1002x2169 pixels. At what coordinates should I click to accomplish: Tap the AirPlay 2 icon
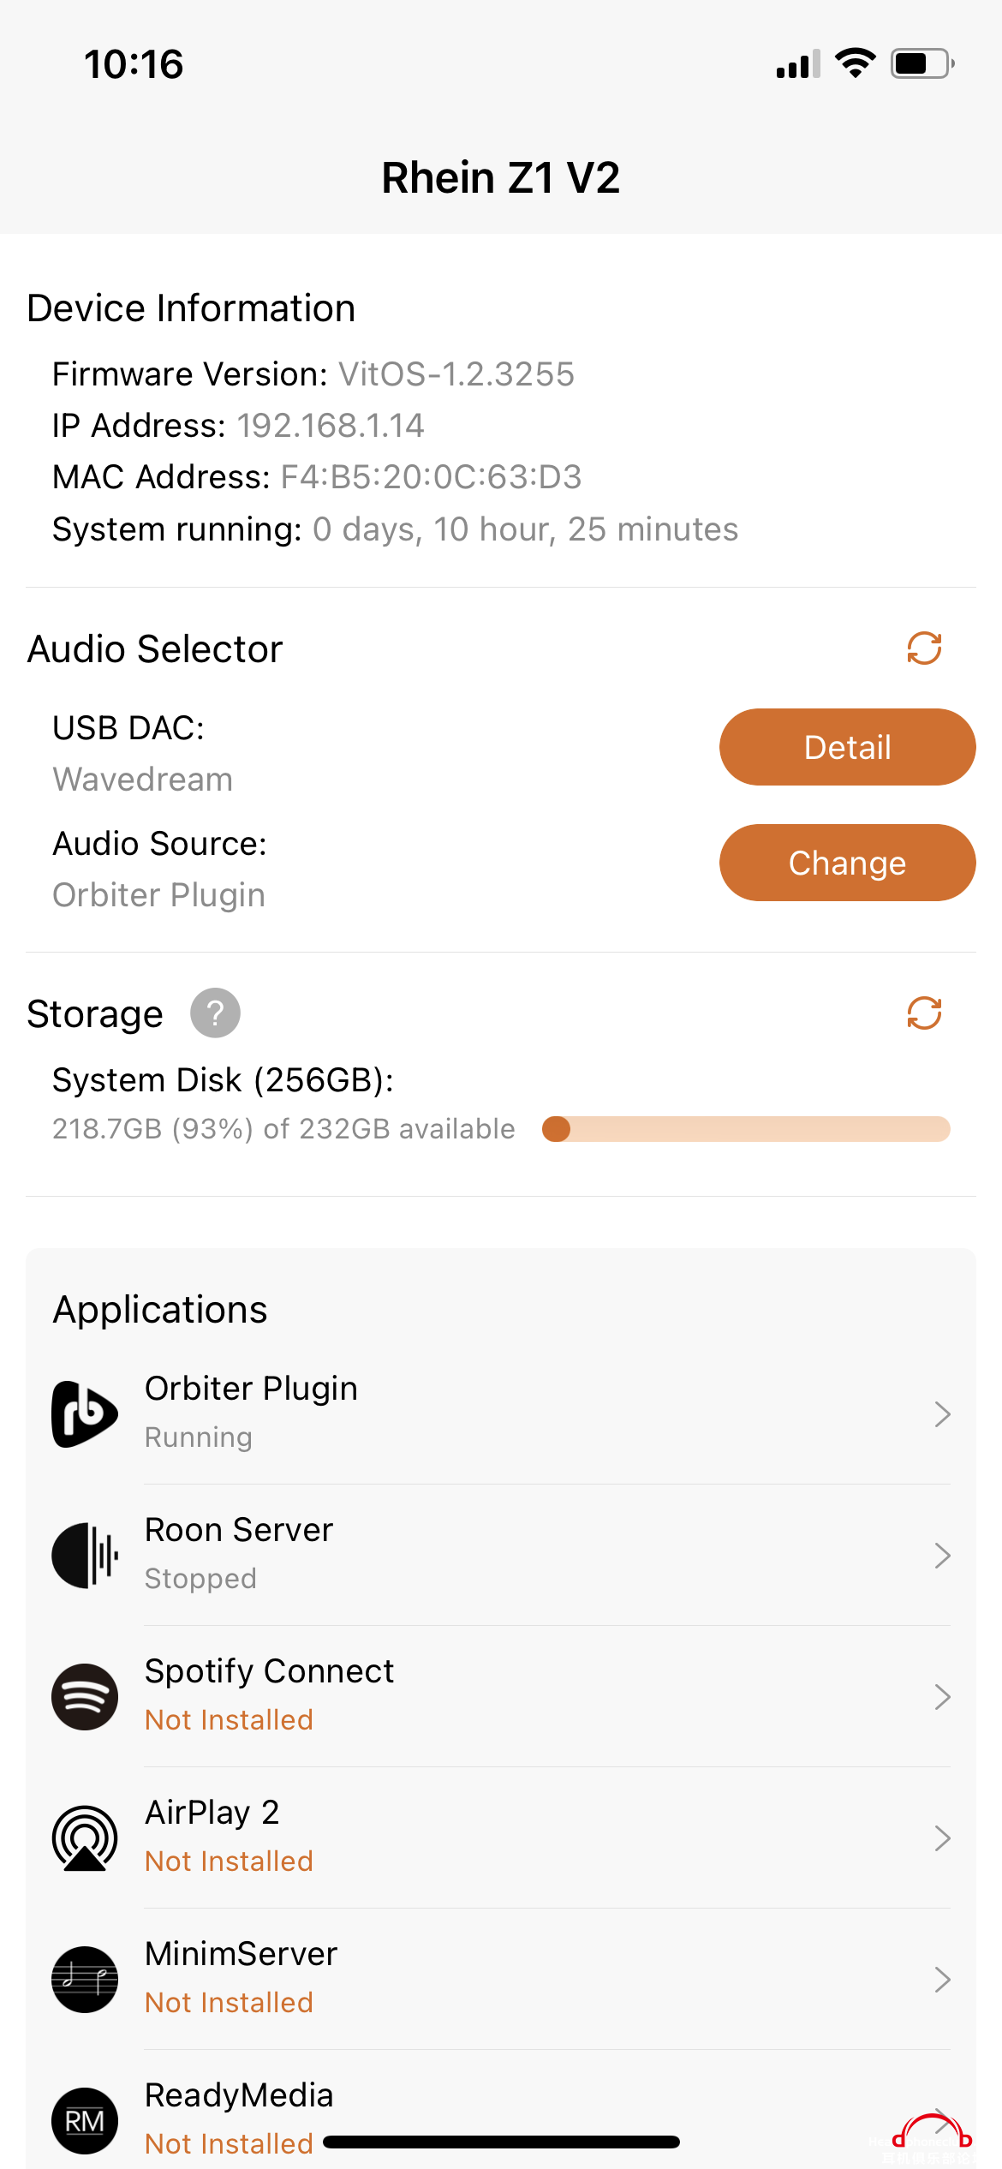(x=85, y=1838)
